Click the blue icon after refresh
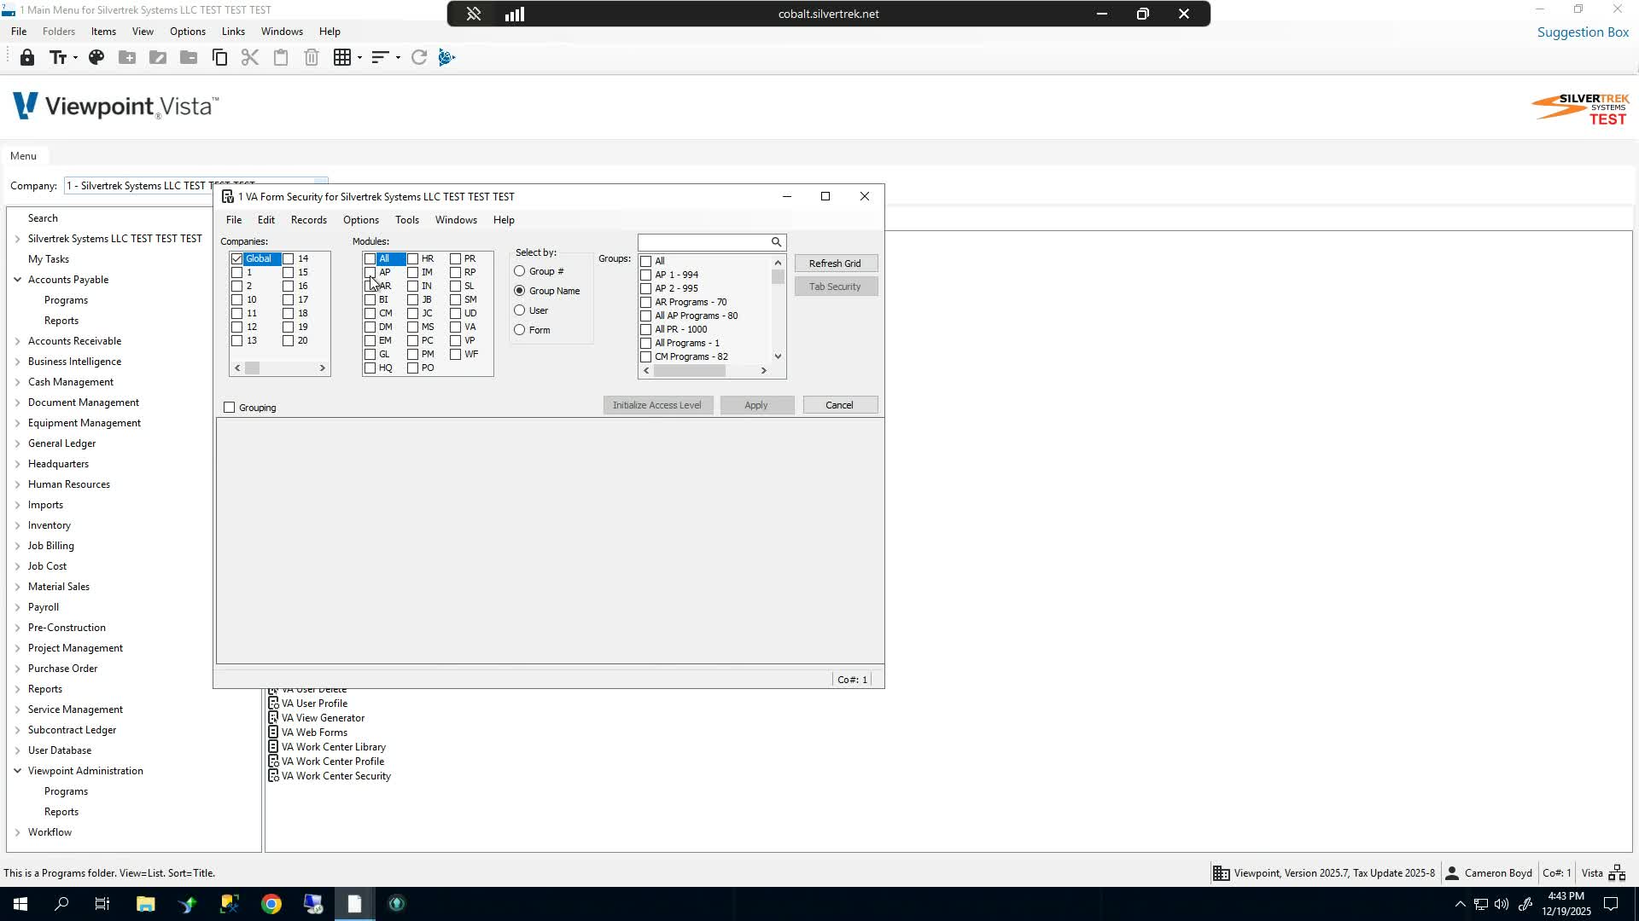Image resolution: width=1639 pixels, height=921 pixels. pyautogui.click(x=446, y=57)
